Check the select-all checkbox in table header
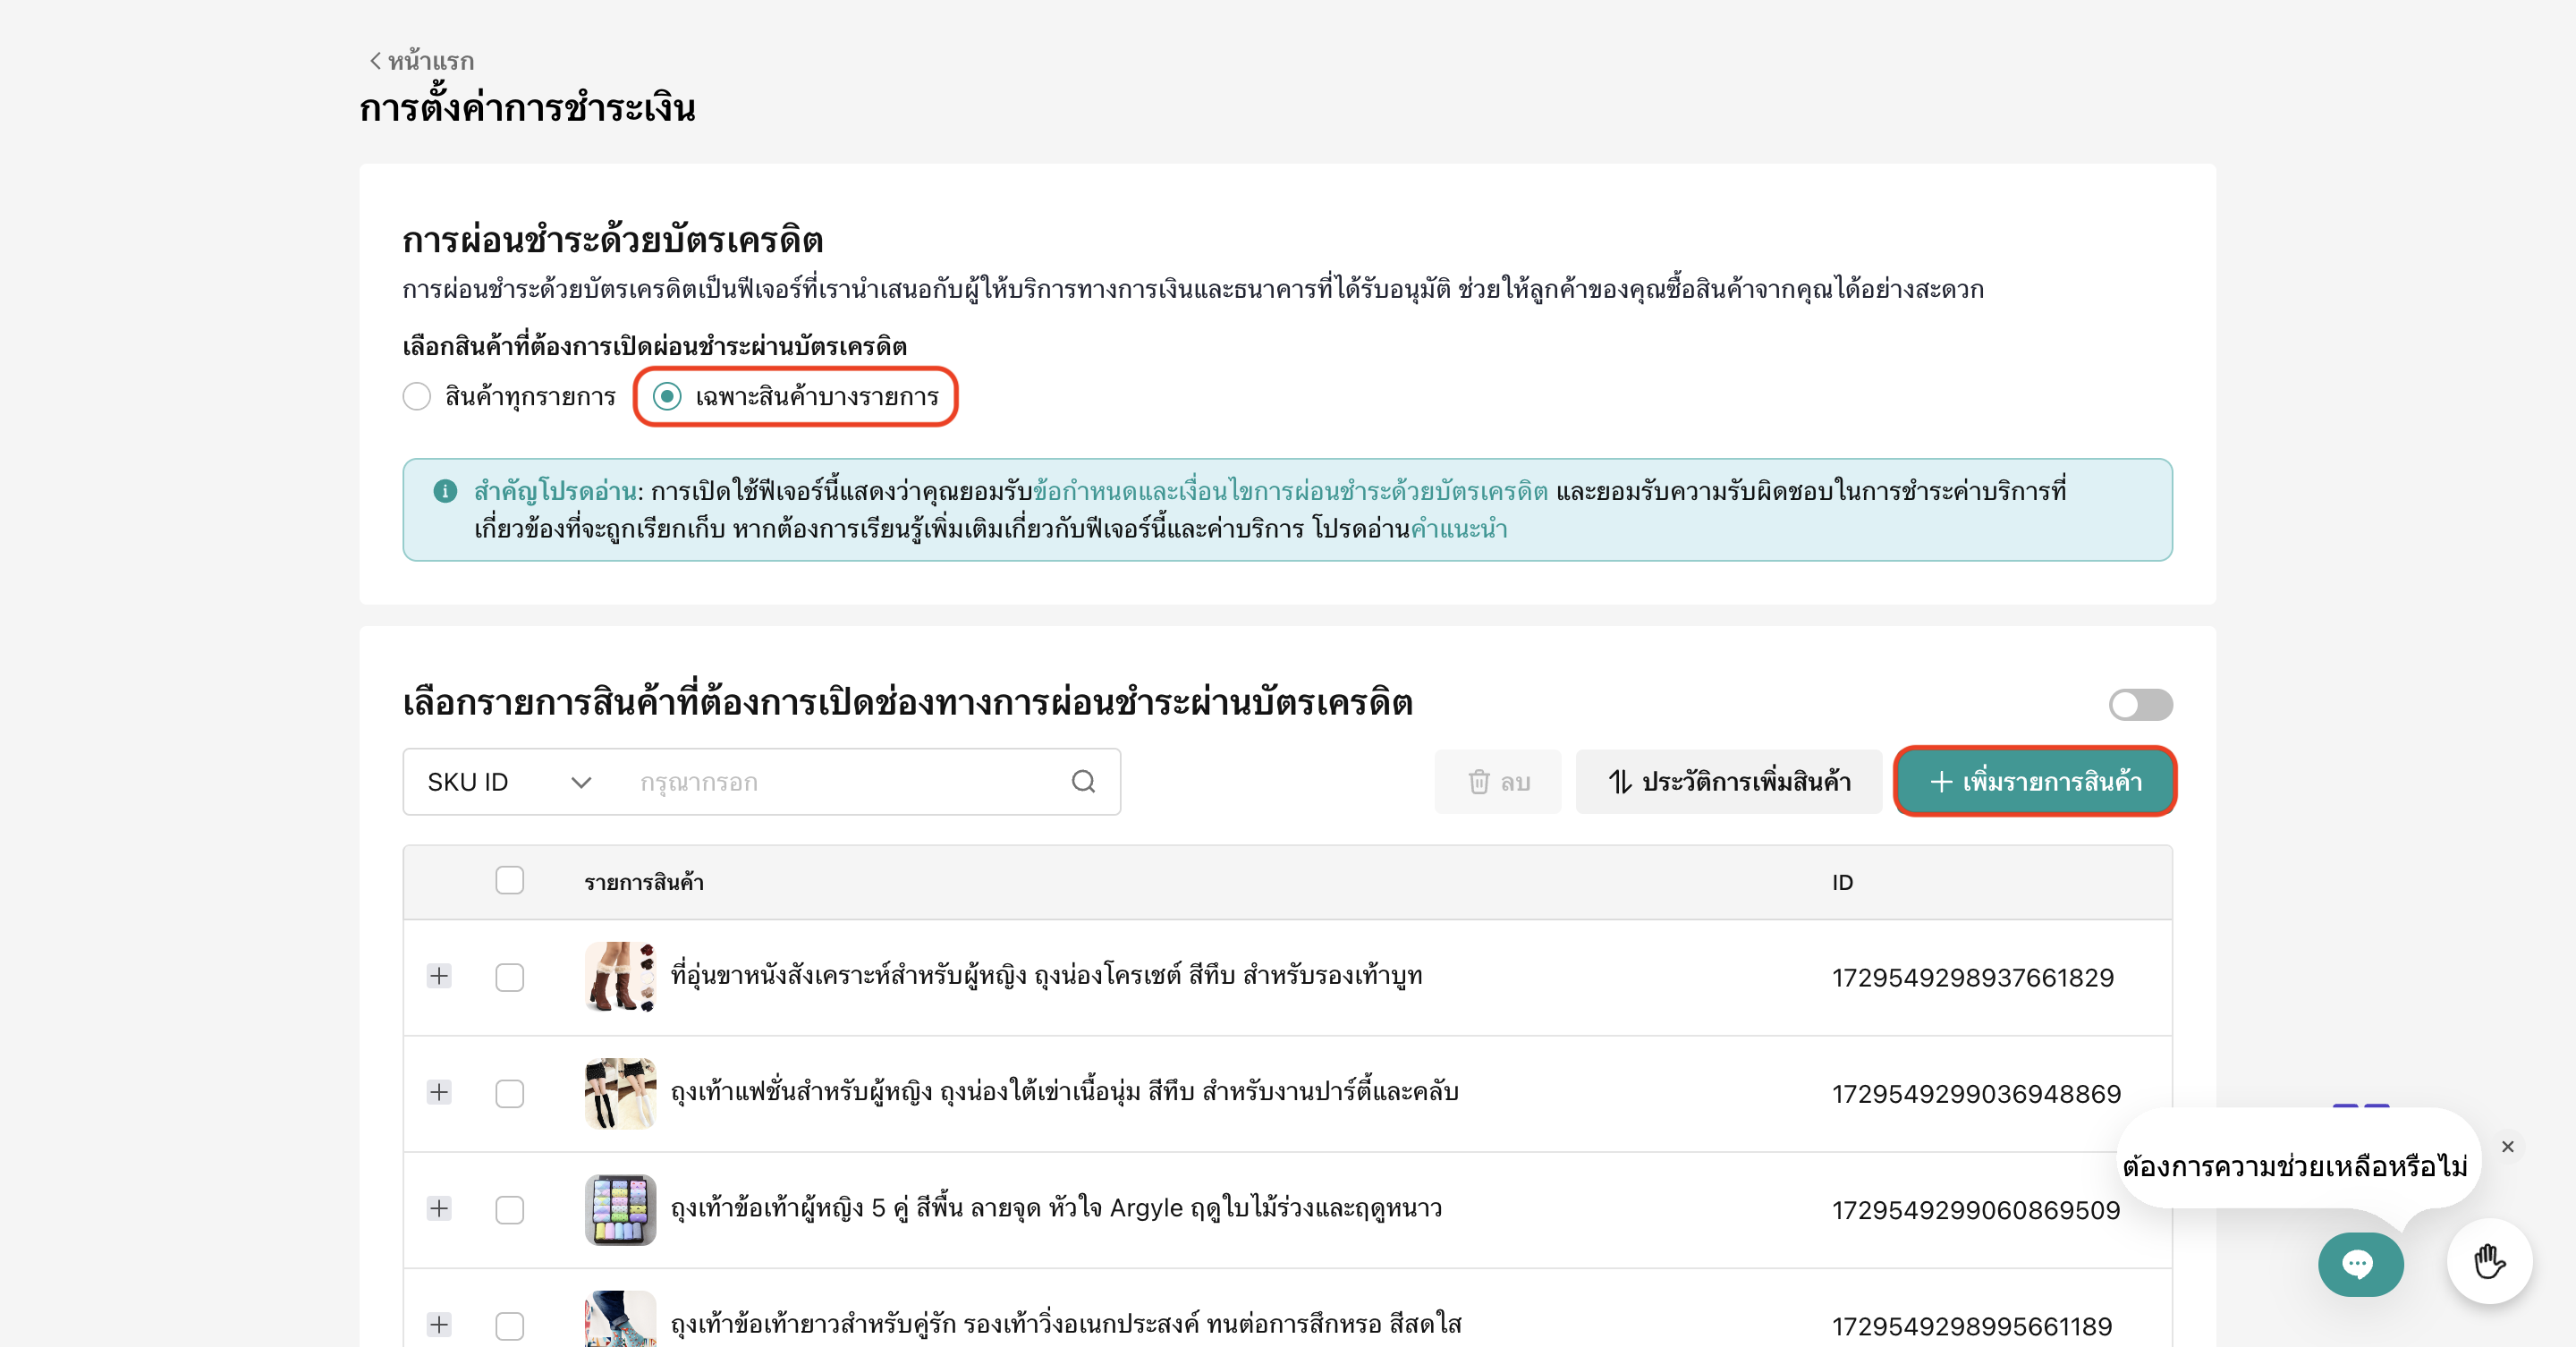Viewport: 2576px width, 1347px height. (510, 881)
